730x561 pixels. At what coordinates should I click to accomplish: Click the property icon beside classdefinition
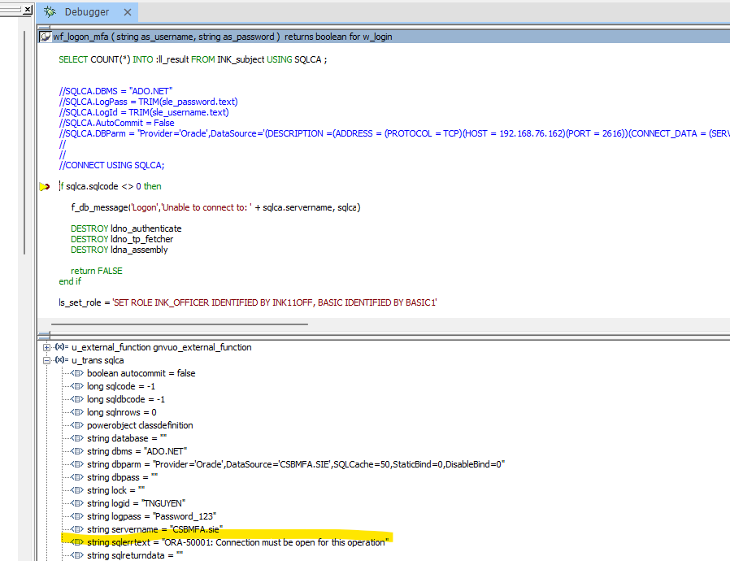(x=77, y=425)
